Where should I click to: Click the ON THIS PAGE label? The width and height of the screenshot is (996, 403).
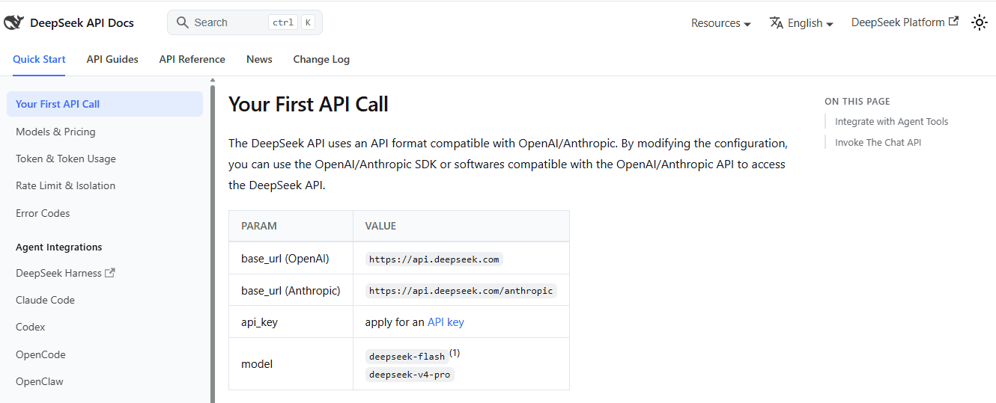click(857, 101)
